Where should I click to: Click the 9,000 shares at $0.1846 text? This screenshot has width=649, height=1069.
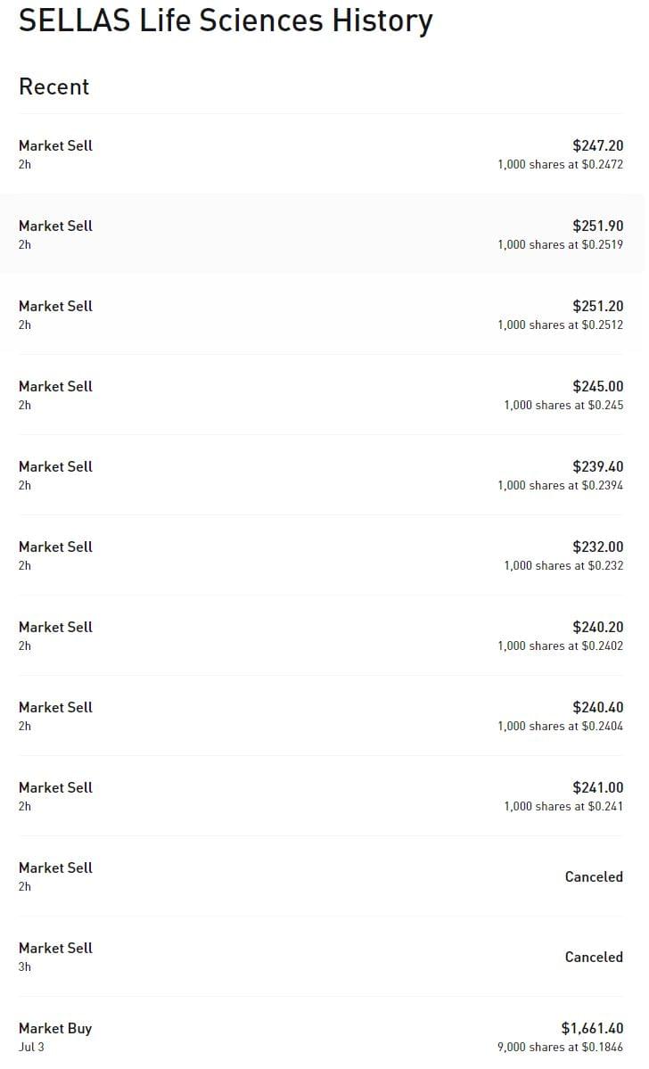(x=560, y=1048)
